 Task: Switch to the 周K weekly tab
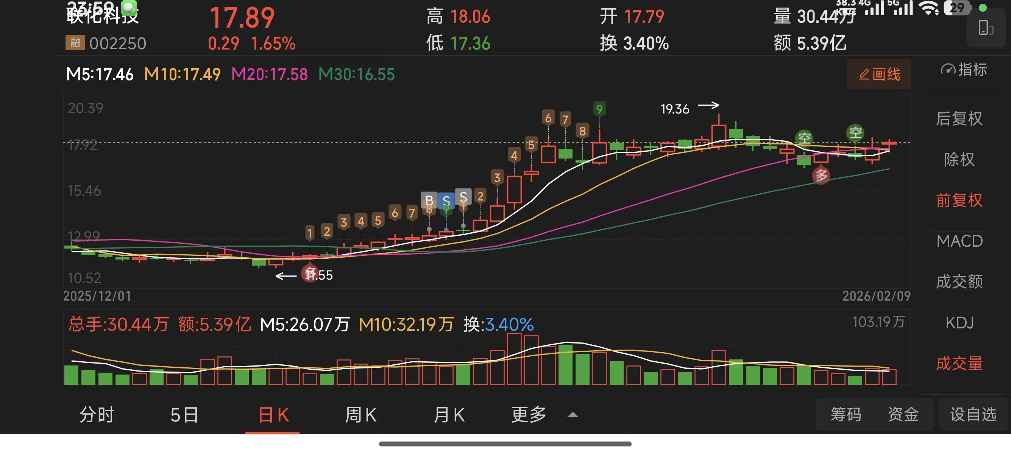point(361,414)
